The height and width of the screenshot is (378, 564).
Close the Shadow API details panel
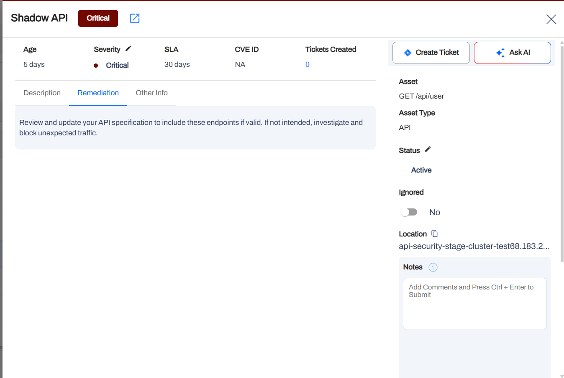[551, 19]
